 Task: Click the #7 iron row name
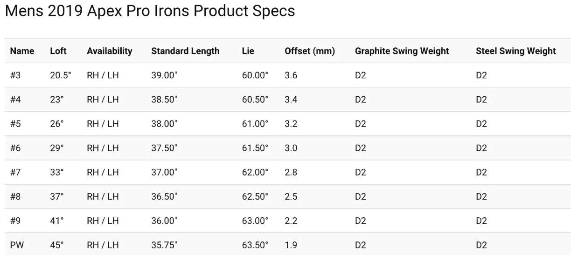coord(15,172)
